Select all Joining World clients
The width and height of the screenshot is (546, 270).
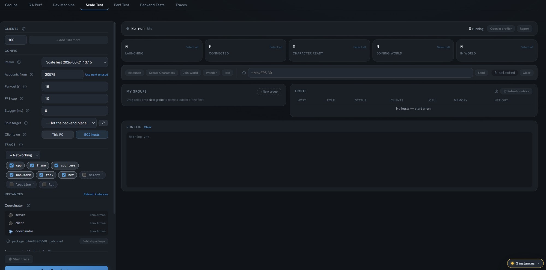(443, 47)
